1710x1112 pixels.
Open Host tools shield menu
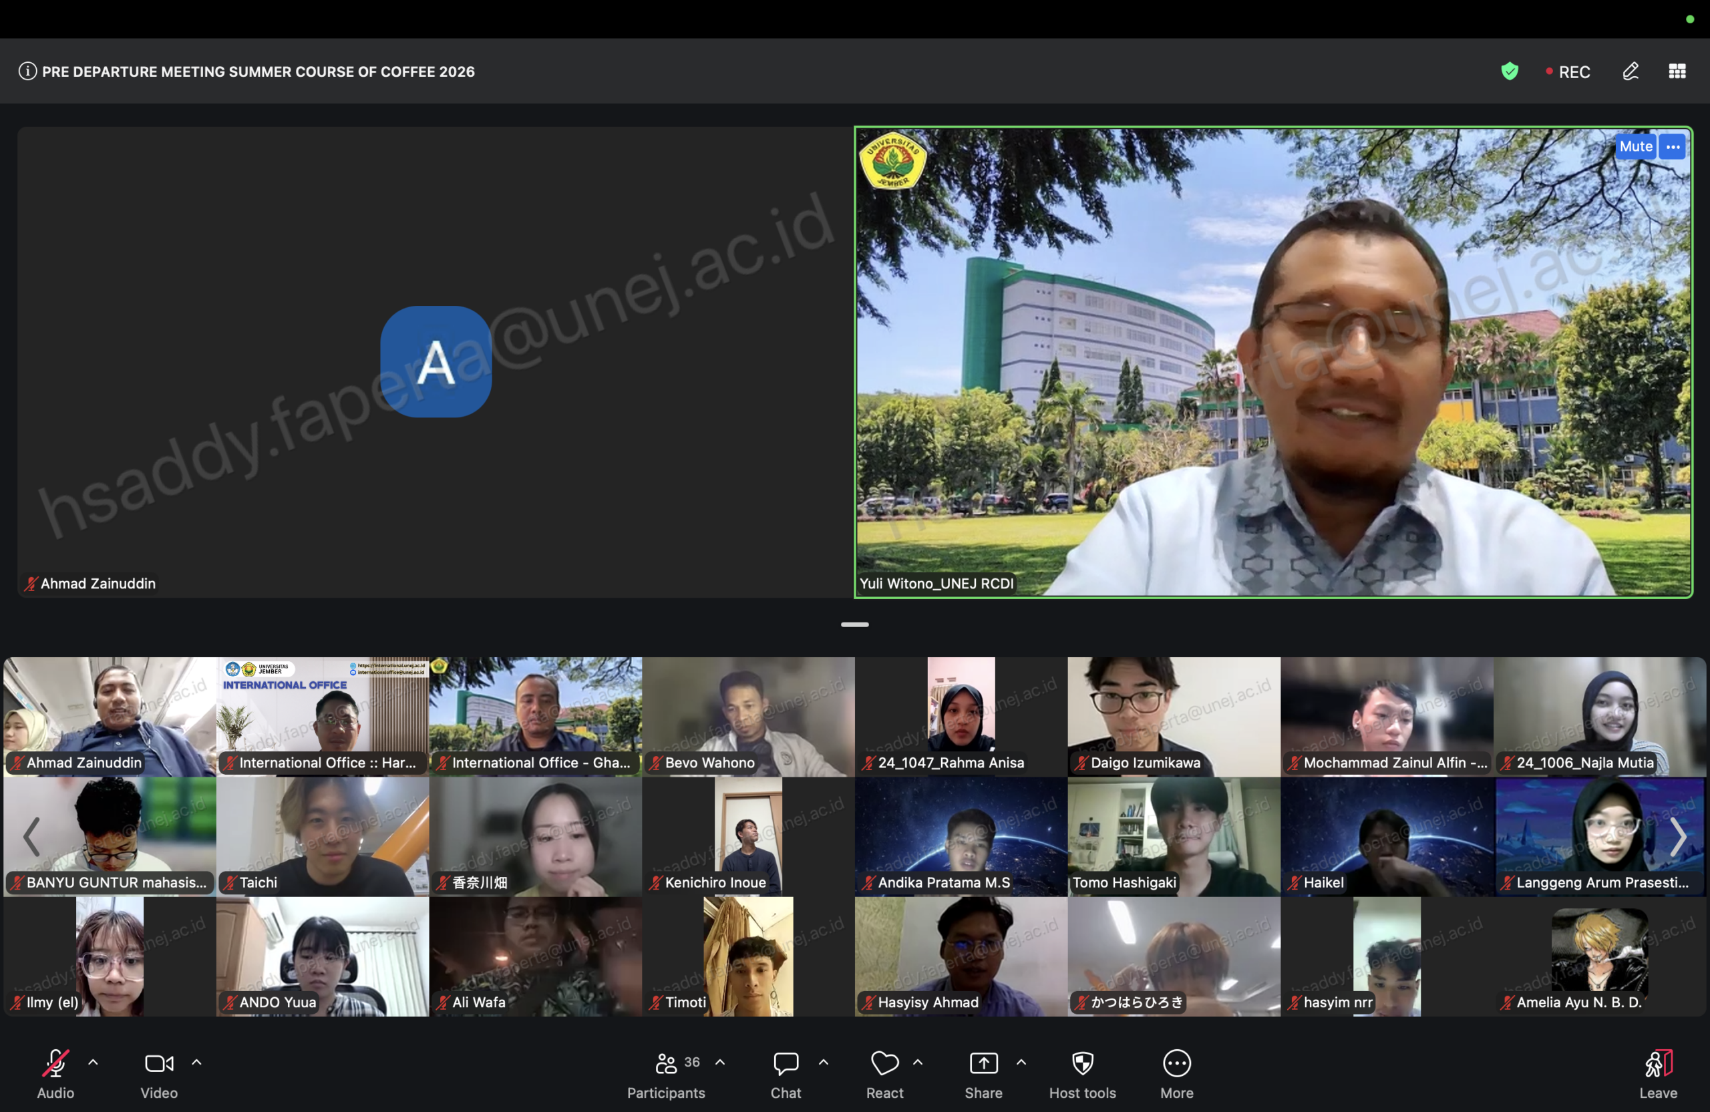[1082, 1074]
